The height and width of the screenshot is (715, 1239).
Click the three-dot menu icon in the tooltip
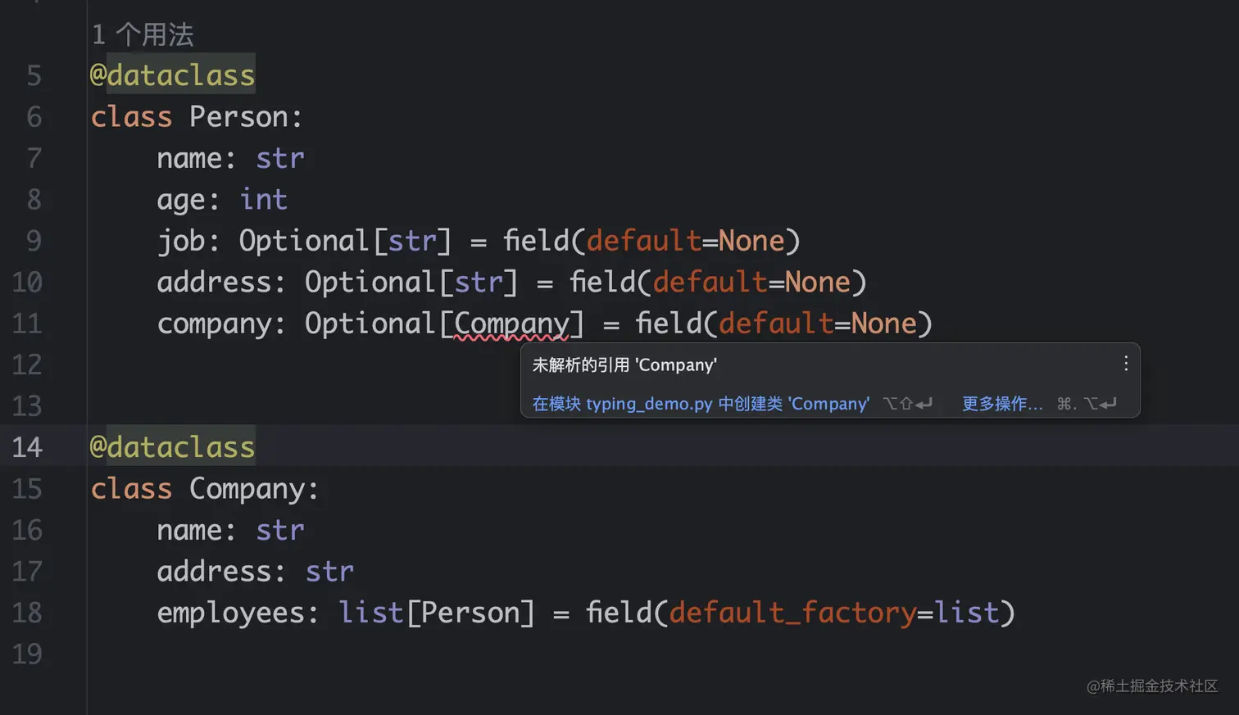pyautogui.click(x=1126, y=364)
